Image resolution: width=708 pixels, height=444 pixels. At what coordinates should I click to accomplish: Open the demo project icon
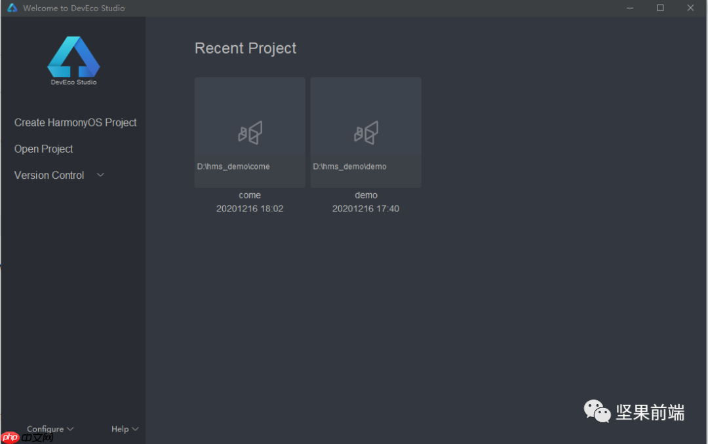[366, 133]
